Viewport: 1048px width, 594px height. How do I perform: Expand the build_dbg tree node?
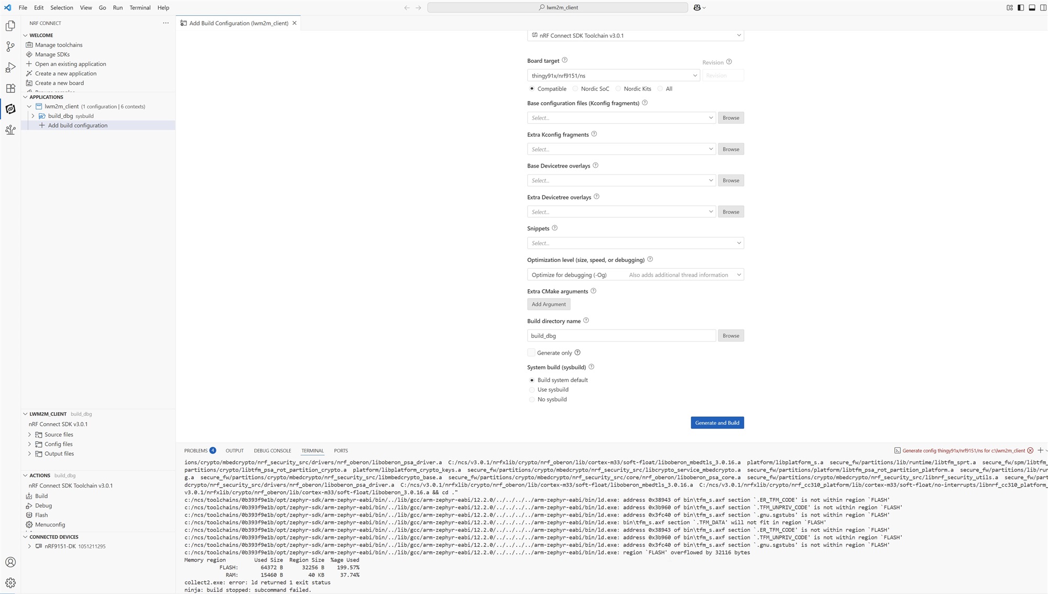33,116
